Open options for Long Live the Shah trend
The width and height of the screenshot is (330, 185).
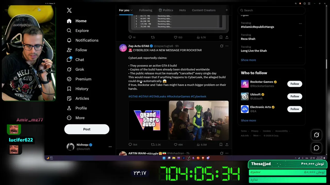[300, 48]
